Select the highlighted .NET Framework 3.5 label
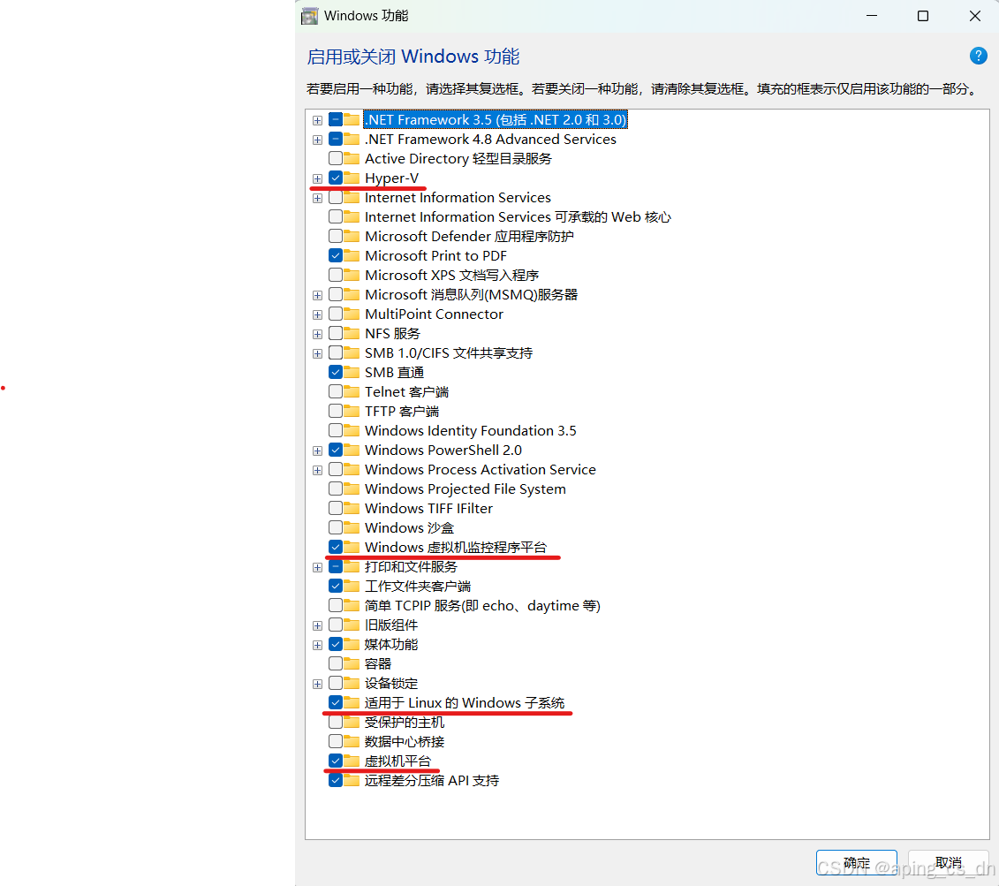The width and height of the screenshot is (999, 886). tap(496, 119)
